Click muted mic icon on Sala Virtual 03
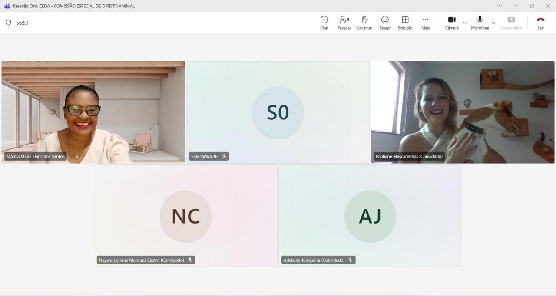 click(x=224, y=156)
